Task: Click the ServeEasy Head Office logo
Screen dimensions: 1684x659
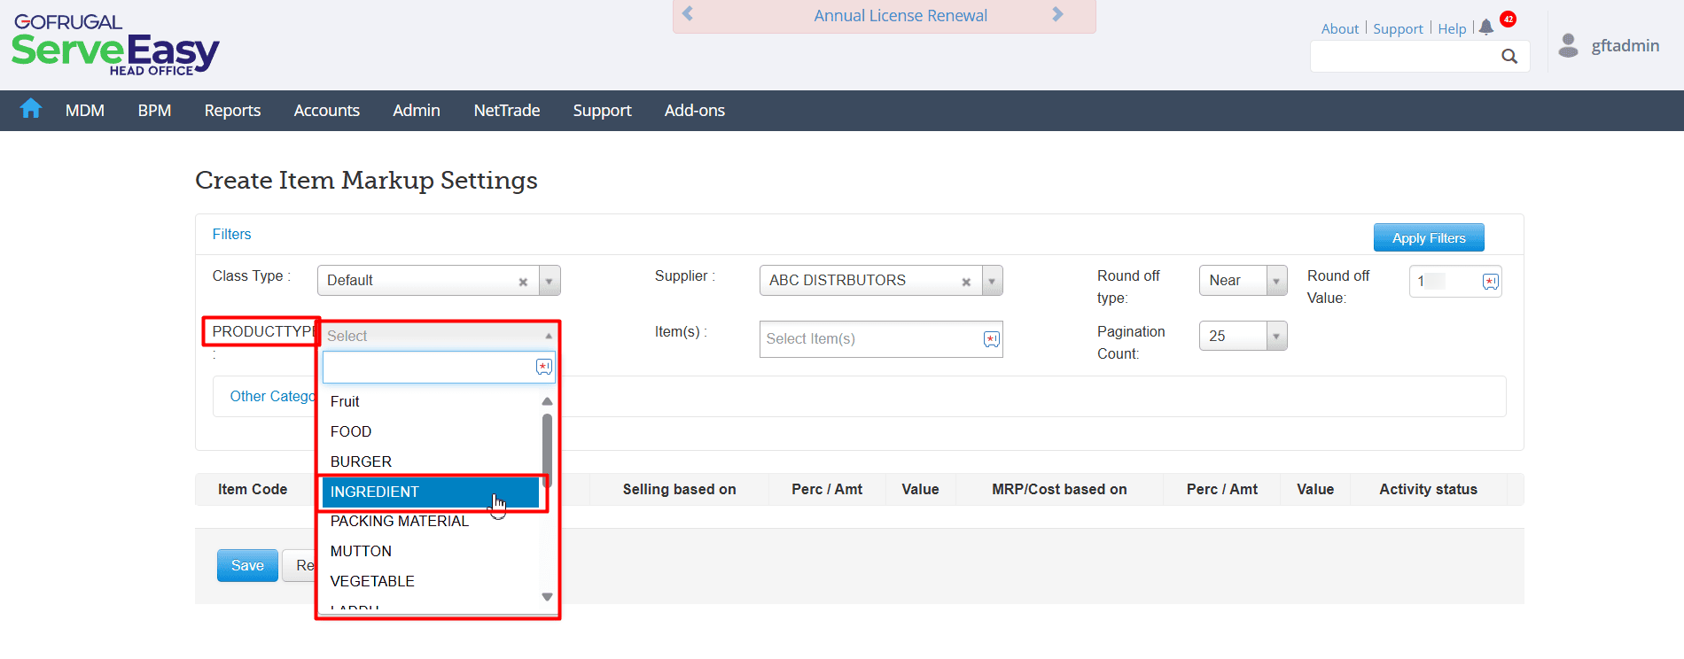Action: (x=115, y=45)
